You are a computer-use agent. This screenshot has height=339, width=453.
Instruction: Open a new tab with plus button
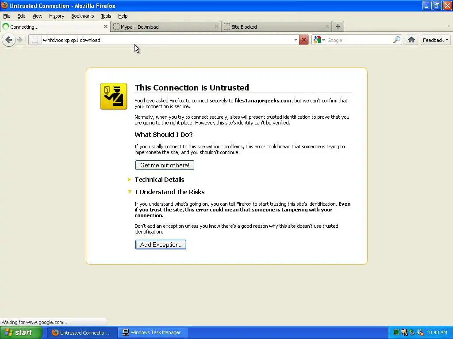(338, 26)
